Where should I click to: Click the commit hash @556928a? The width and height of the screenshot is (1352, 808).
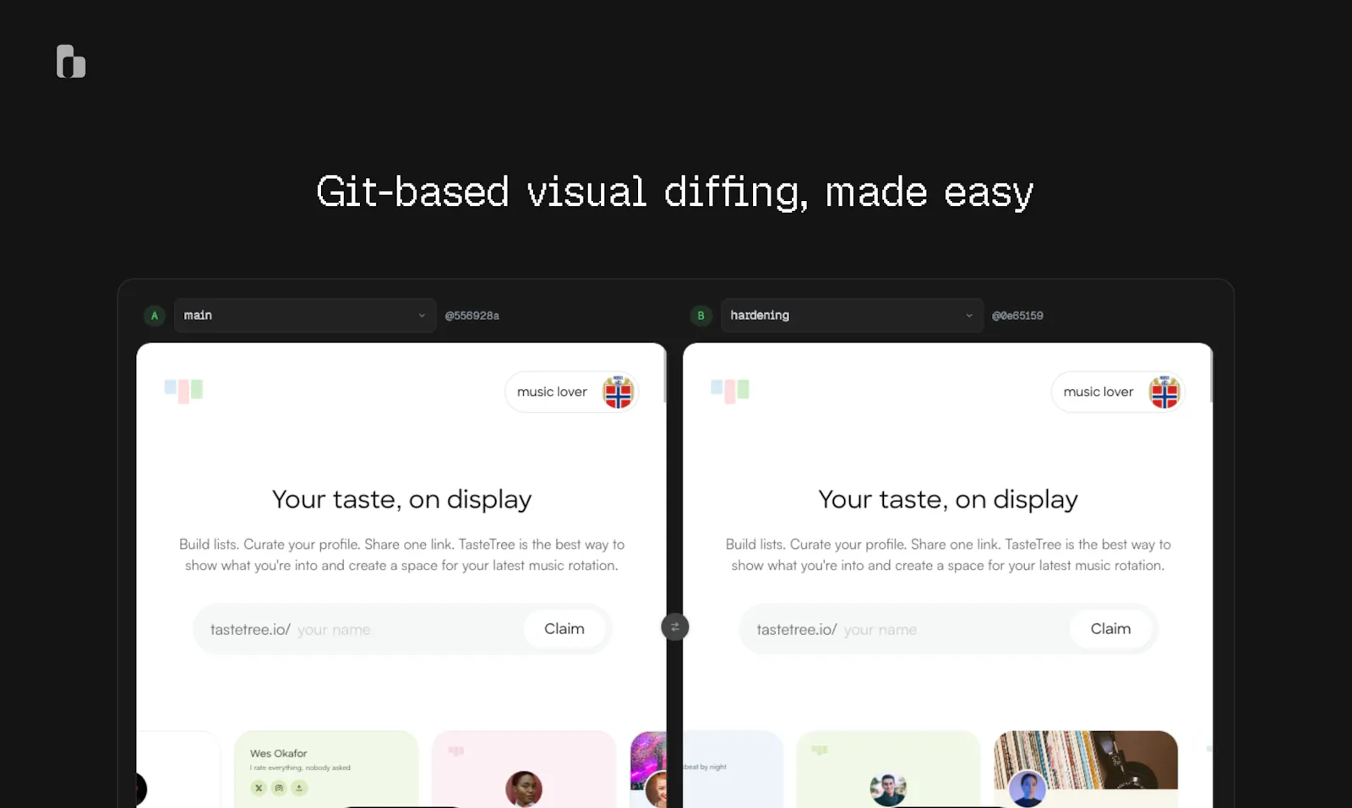[x=472, y=316]
